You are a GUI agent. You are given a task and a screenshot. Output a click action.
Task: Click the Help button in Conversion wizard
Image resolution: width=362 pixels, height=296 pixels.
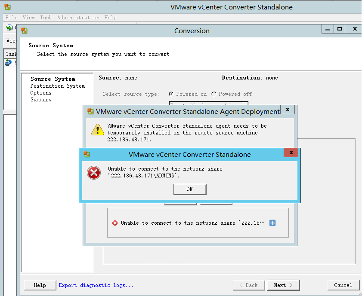[40, 285]
